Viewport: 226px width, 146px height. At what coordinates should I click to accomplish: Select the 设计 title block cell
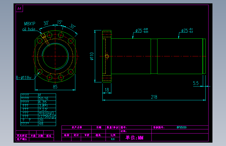tap(76, 135)
